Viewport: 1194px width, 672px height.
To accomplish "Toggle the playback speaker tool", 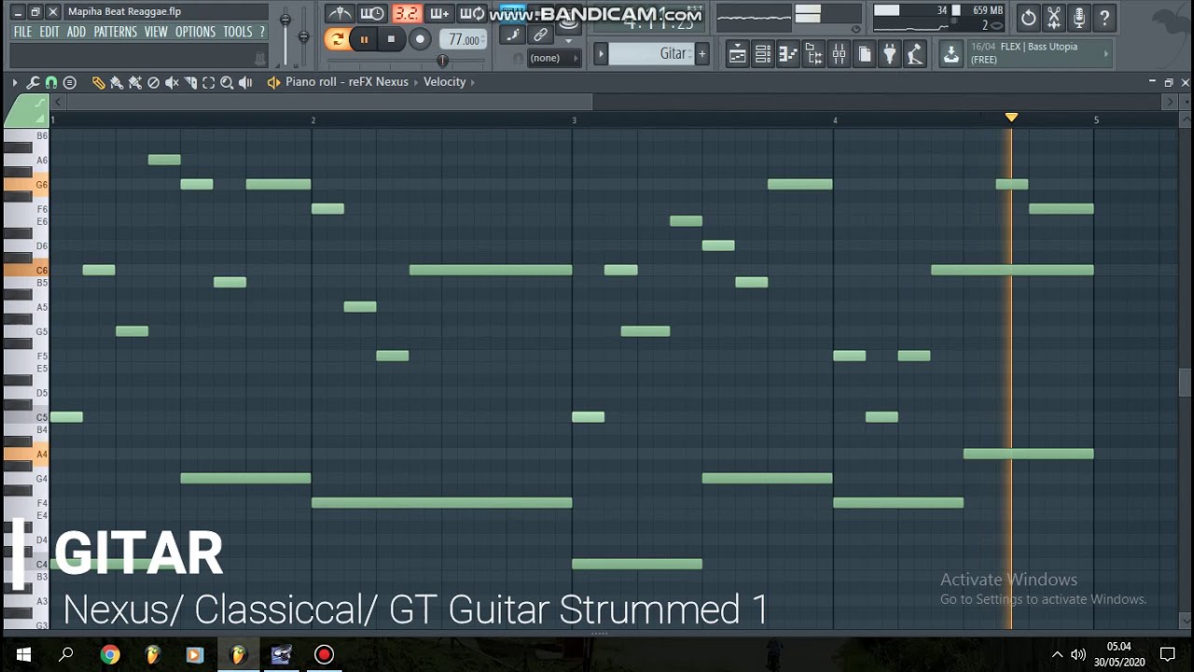I will coord(245,82).
